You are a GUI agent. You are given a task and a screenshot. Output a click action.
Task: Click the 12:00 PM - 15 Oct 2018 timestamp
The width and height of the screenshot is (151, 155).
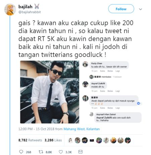tap(36, 129)
